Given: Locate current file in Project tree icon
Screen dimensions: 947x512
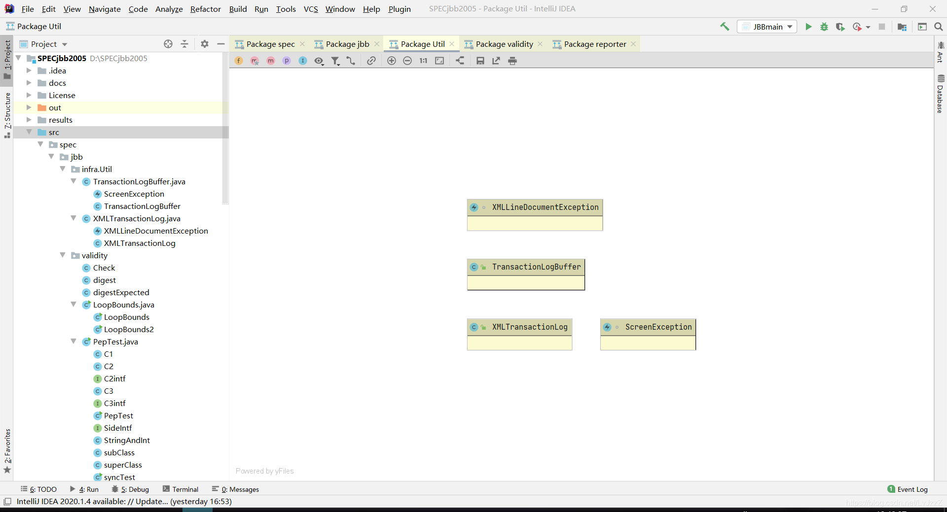Looking at the screenshot, I should pyautogui.click(x=168, y=44).
